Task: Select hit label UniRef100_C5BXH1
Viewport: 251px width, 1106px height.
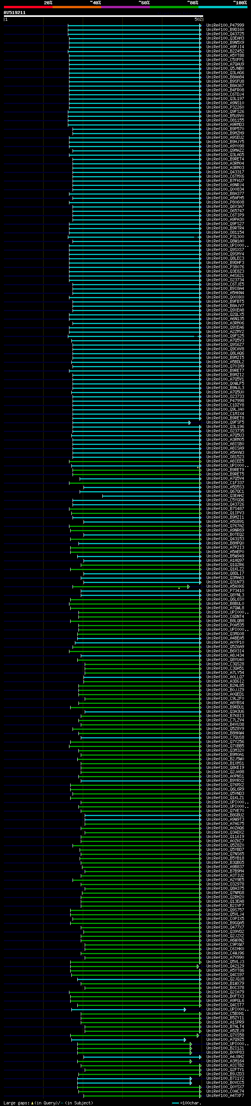Action: coord(225,1014)
